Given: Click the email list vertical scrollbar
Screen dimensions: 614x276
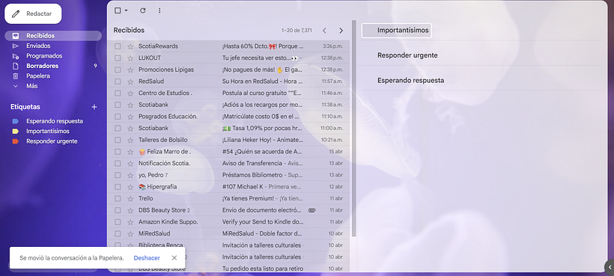Looking at the screenshot, I should coord(354,128).
